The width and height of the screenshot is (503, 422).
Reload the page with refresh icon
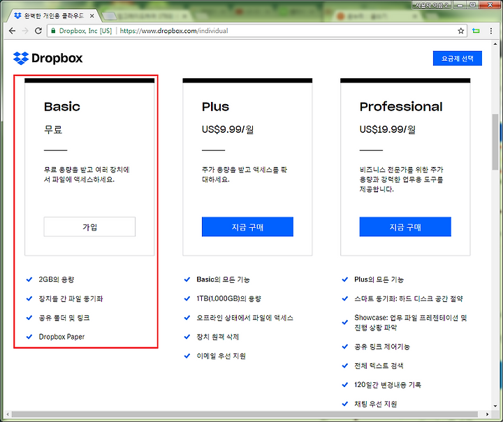click(x=38, y=31)
